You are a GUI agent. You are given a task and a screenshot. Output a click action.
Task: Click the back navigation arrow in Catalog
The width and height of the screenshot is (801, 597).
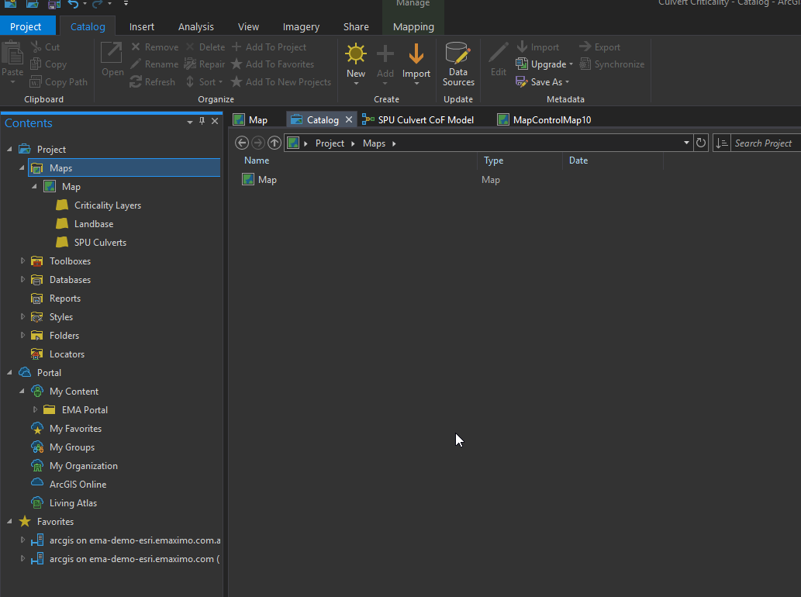point(242,143)
